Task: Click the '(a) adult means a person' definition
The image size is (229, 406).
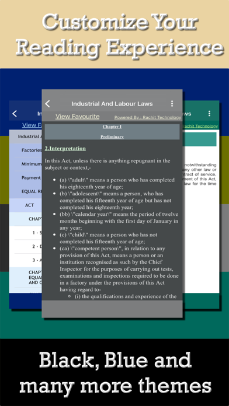Action: pos(117,183)
